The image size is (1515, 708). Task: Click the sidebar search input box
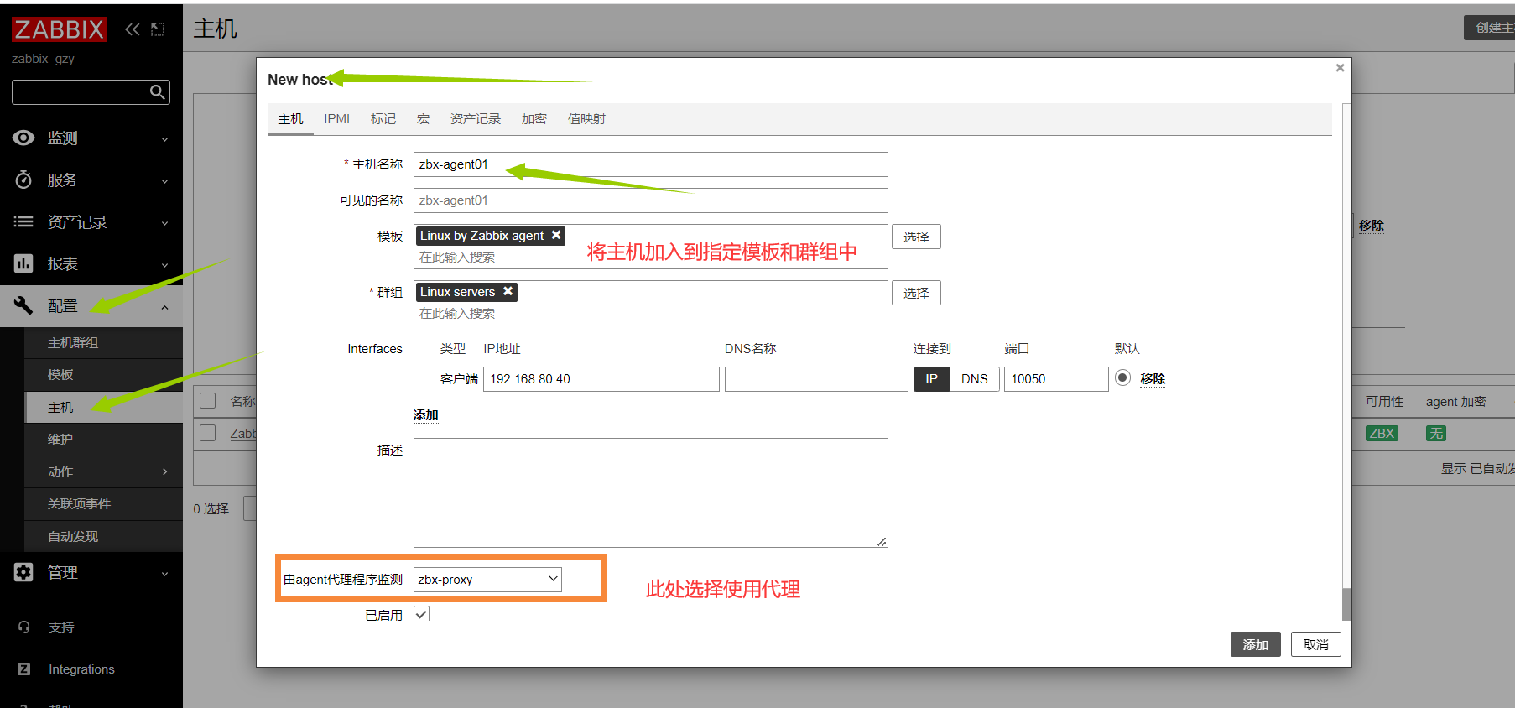coord(81,92)
